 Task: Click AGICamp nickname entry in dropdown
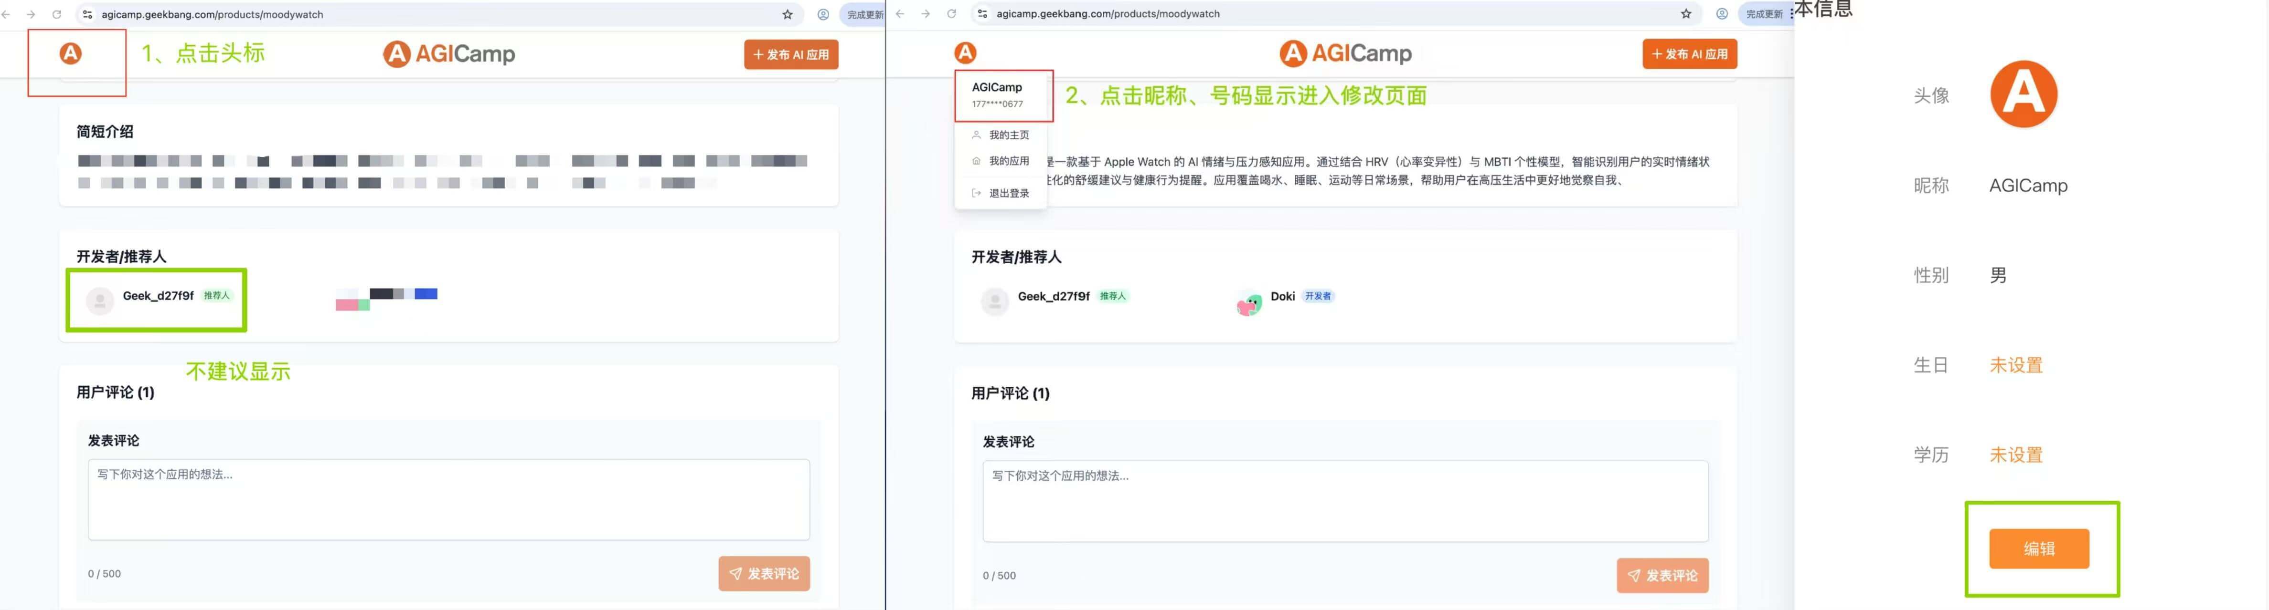point(997,88)
